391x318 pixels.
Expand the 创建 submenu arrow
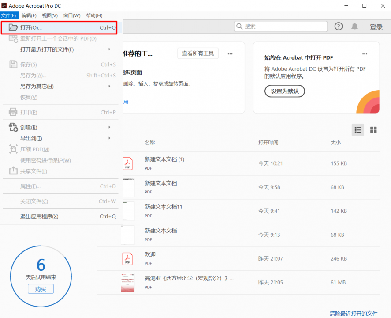[109, 127]
